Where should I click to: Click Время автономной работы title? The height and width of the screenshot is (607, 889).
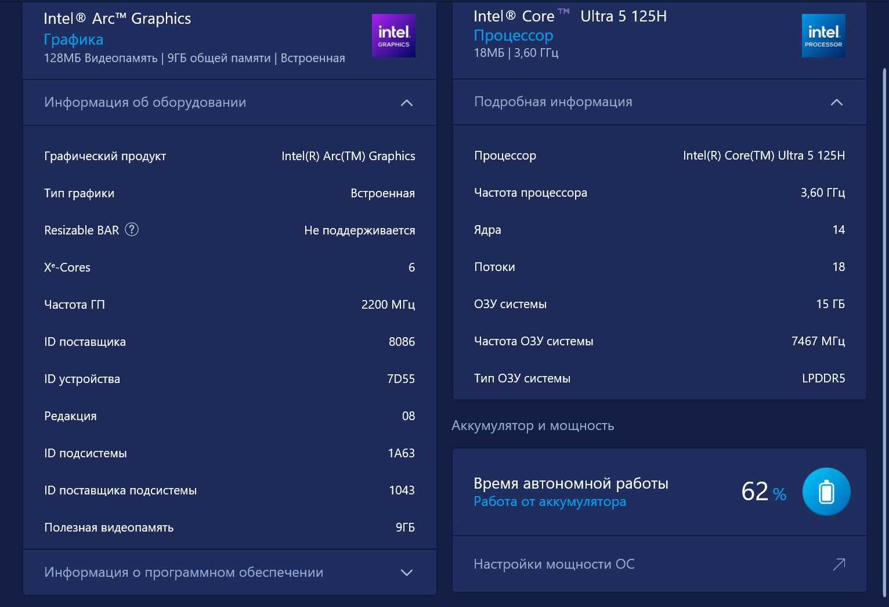pyautogui.click(x=571, y=483)
